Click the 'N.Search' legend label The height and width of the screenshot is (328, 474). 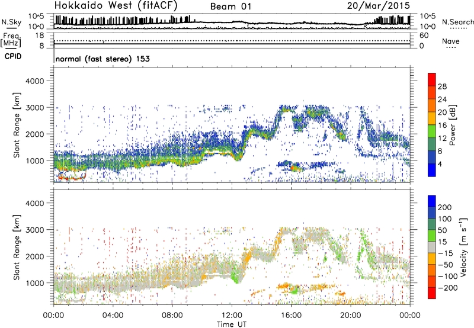(x=457, y=22)
